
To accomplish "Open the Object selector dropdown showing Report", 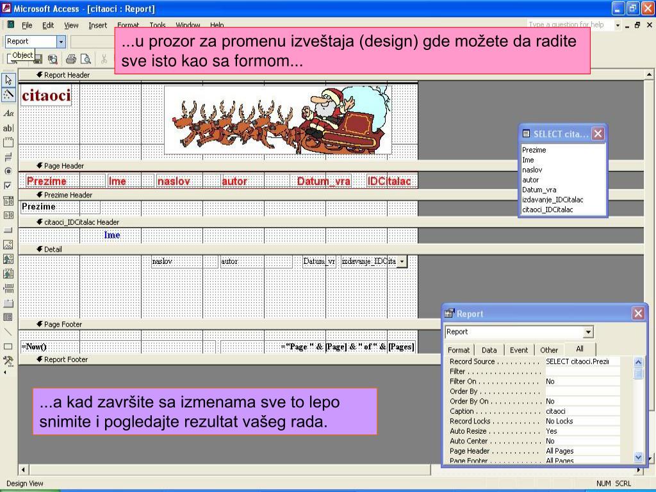I will [x=61, y=42].
